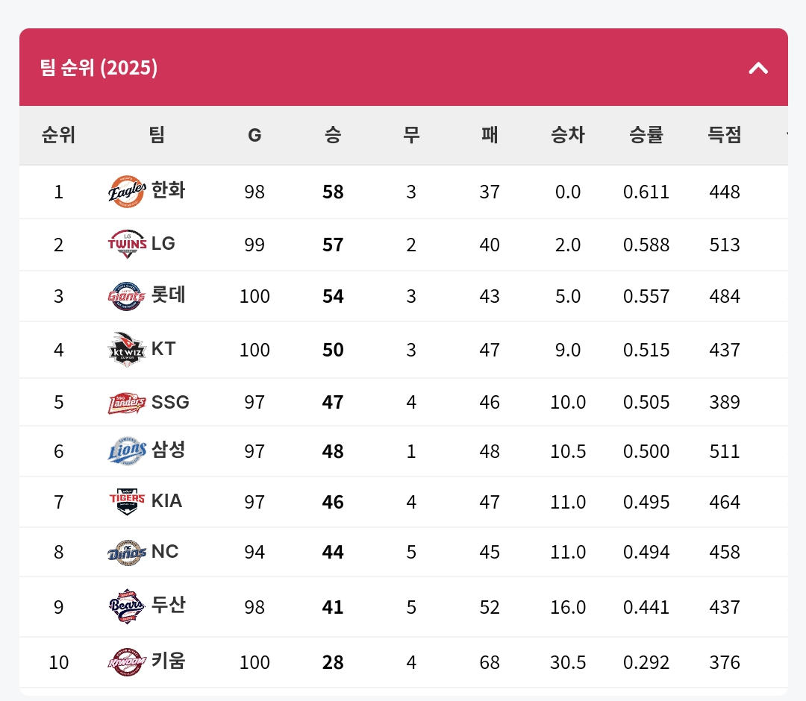This screenshot has width=806, height=701.
Task: Open the 삼성 team name link
Action: (x=168, y=450)
